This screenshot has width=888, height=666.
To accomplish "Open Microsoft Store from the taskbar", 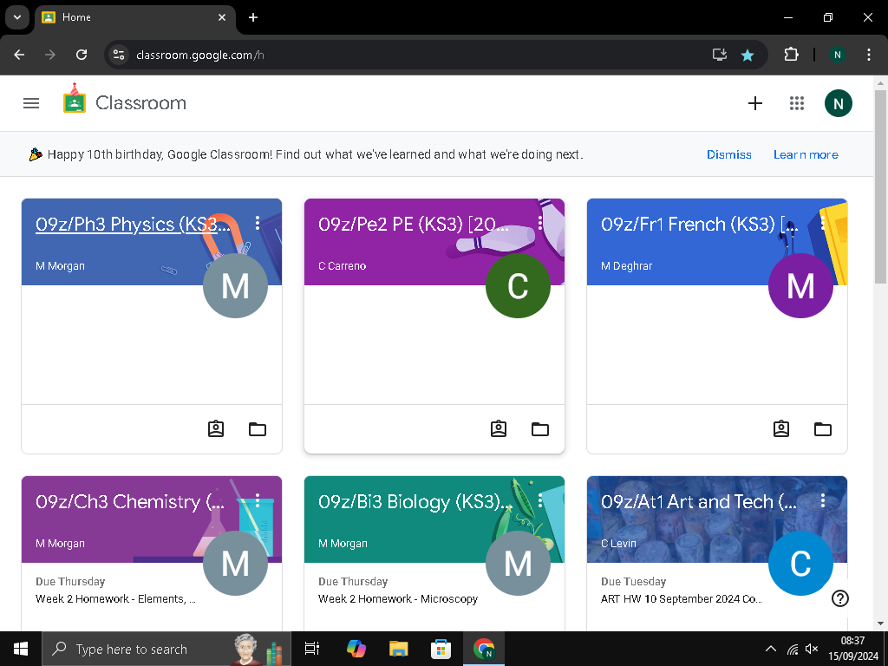I will [x=441, y=649].
